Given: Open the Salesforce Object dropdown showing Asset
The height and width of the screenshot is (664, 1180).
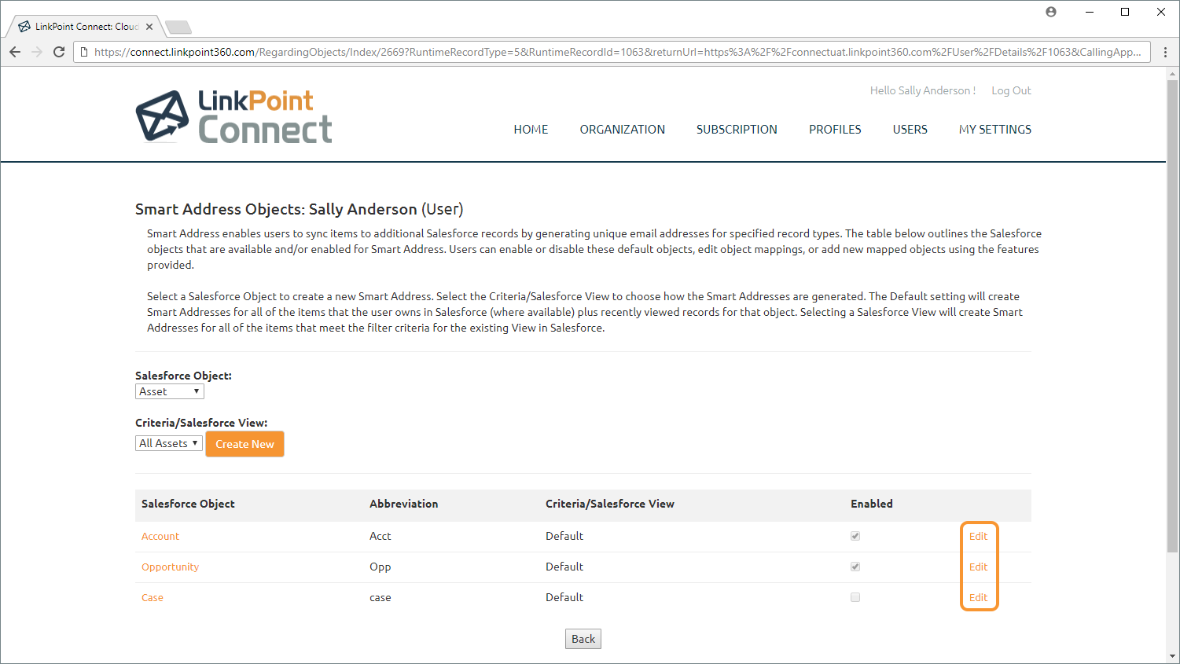Looking at the screenshot, I should [170, 391].
